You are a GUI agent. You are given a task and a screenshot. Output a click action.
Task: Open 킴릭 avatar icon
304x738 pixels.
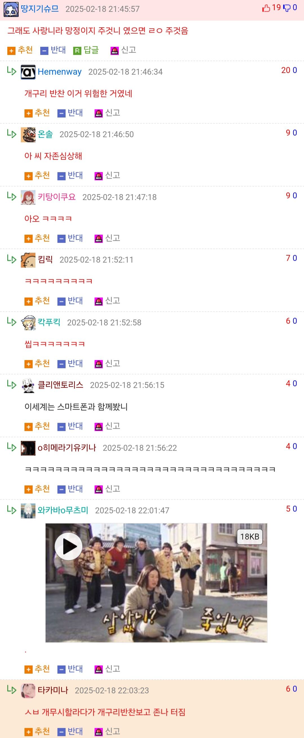28,260
